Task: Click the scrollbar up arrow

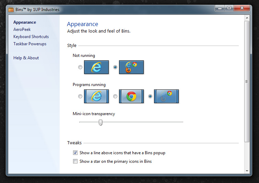Action: pos(247,18)
